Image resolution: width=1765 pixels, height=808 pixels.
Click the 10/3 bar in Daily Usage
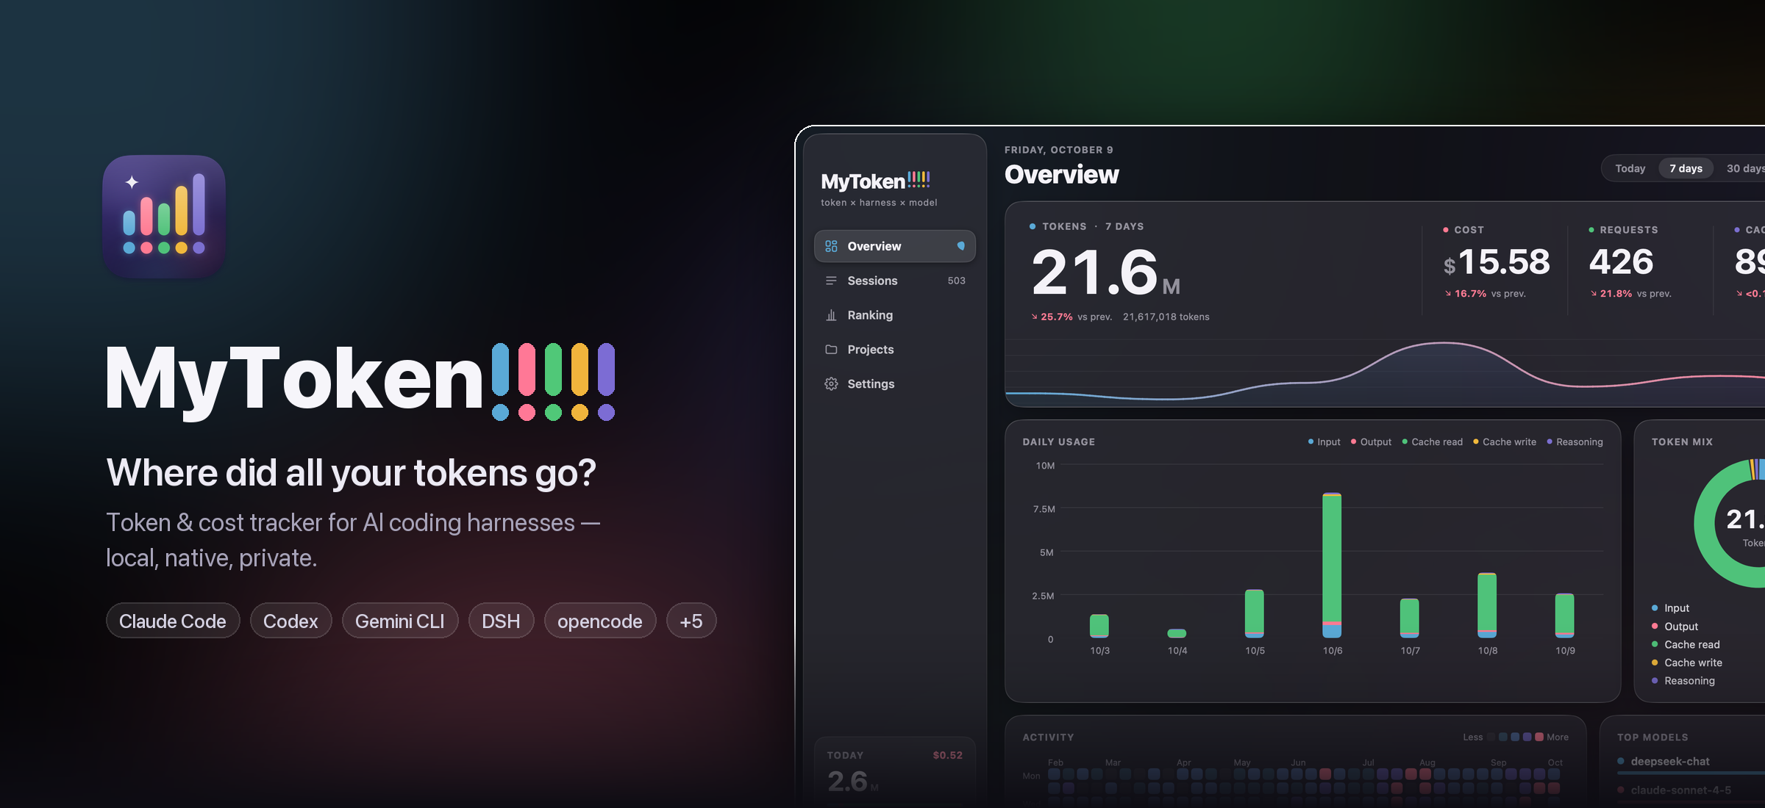click(x=1099, y=626)
